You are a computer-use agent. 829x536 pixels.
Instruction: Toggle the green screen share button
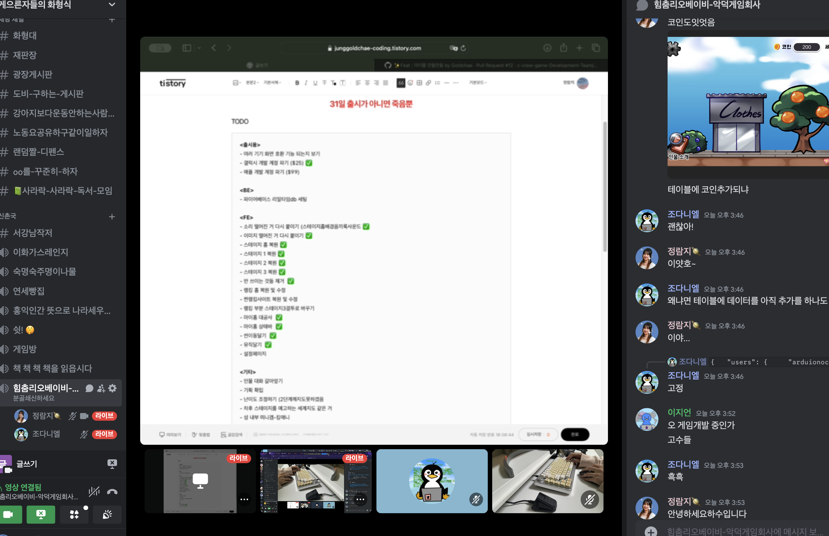(x=41, y=514)
